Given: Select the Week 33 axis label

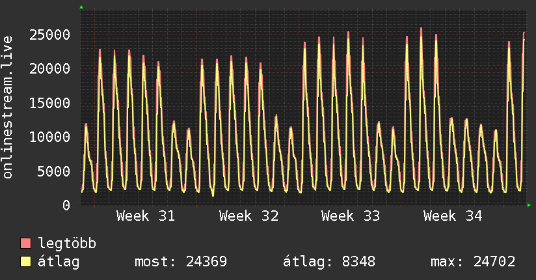Looking at the screenshot, I should coord(351,216).
